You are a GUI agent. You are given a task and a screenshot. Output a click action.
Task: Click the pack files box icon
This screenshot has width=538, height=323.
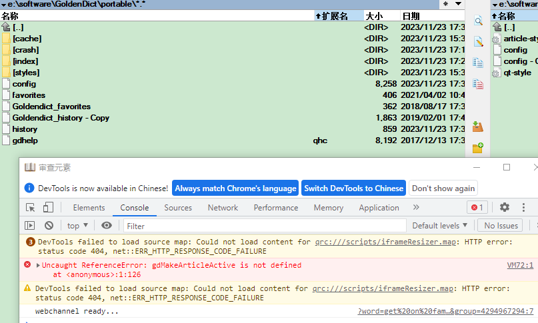coord(477,127)
